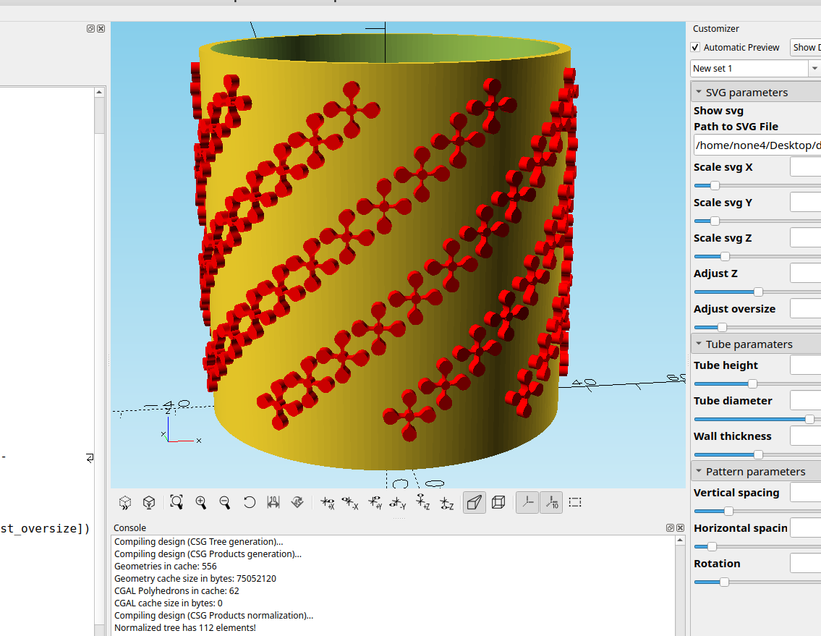
Task: Click the Path to SVG File field
Action: tap(756, 145)
